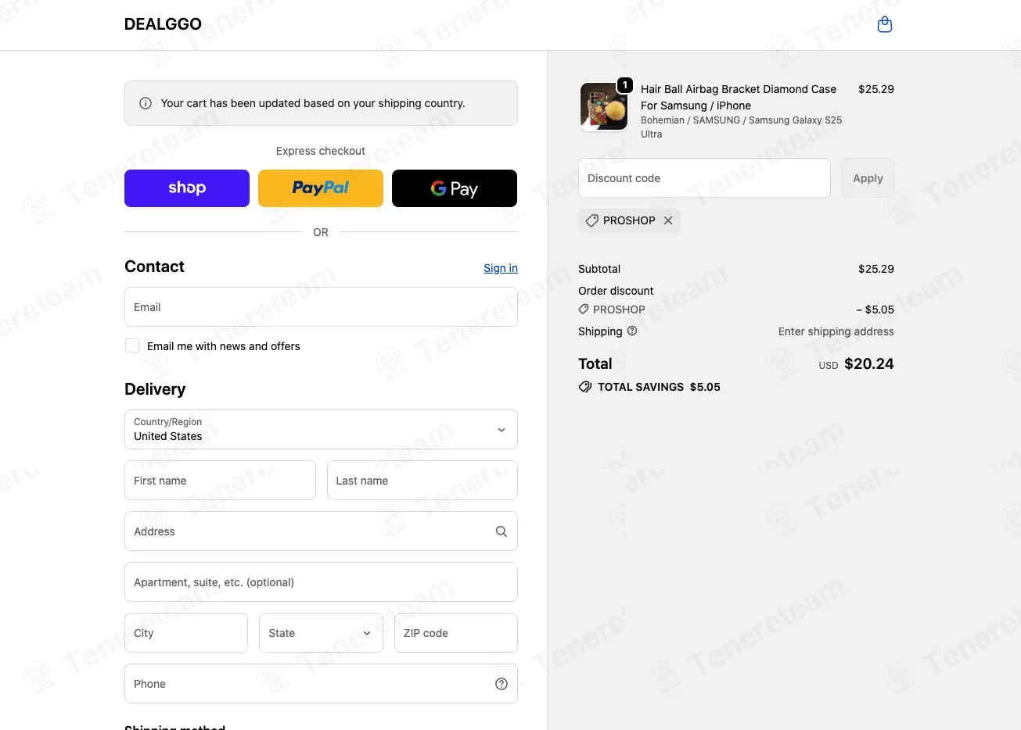The image size is (1021, 730).
Task: Click the Total Savings tag icon
Action: 585,387
